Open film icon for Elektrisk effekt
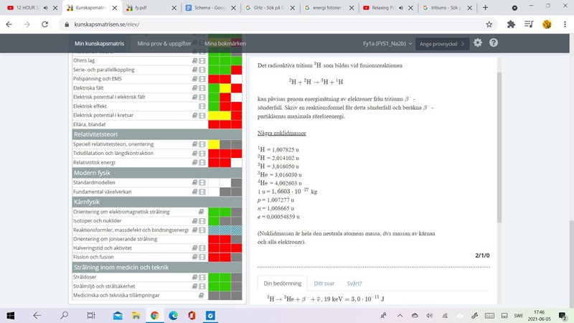This screenshot has height=323, width=574. [202, 106]
